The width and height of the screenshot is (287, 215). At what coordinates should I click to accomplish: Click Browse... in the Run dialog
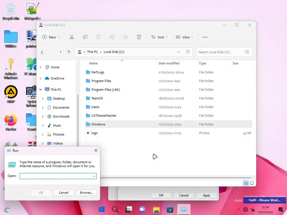point(86,193)
